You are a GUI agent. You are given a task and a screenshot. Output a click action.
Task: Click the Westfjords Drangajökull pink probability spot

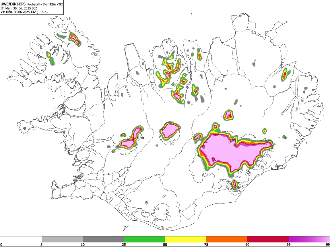(x=75, y=39)
